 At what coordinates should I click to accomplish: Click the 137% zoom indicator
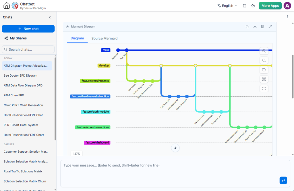76,154
